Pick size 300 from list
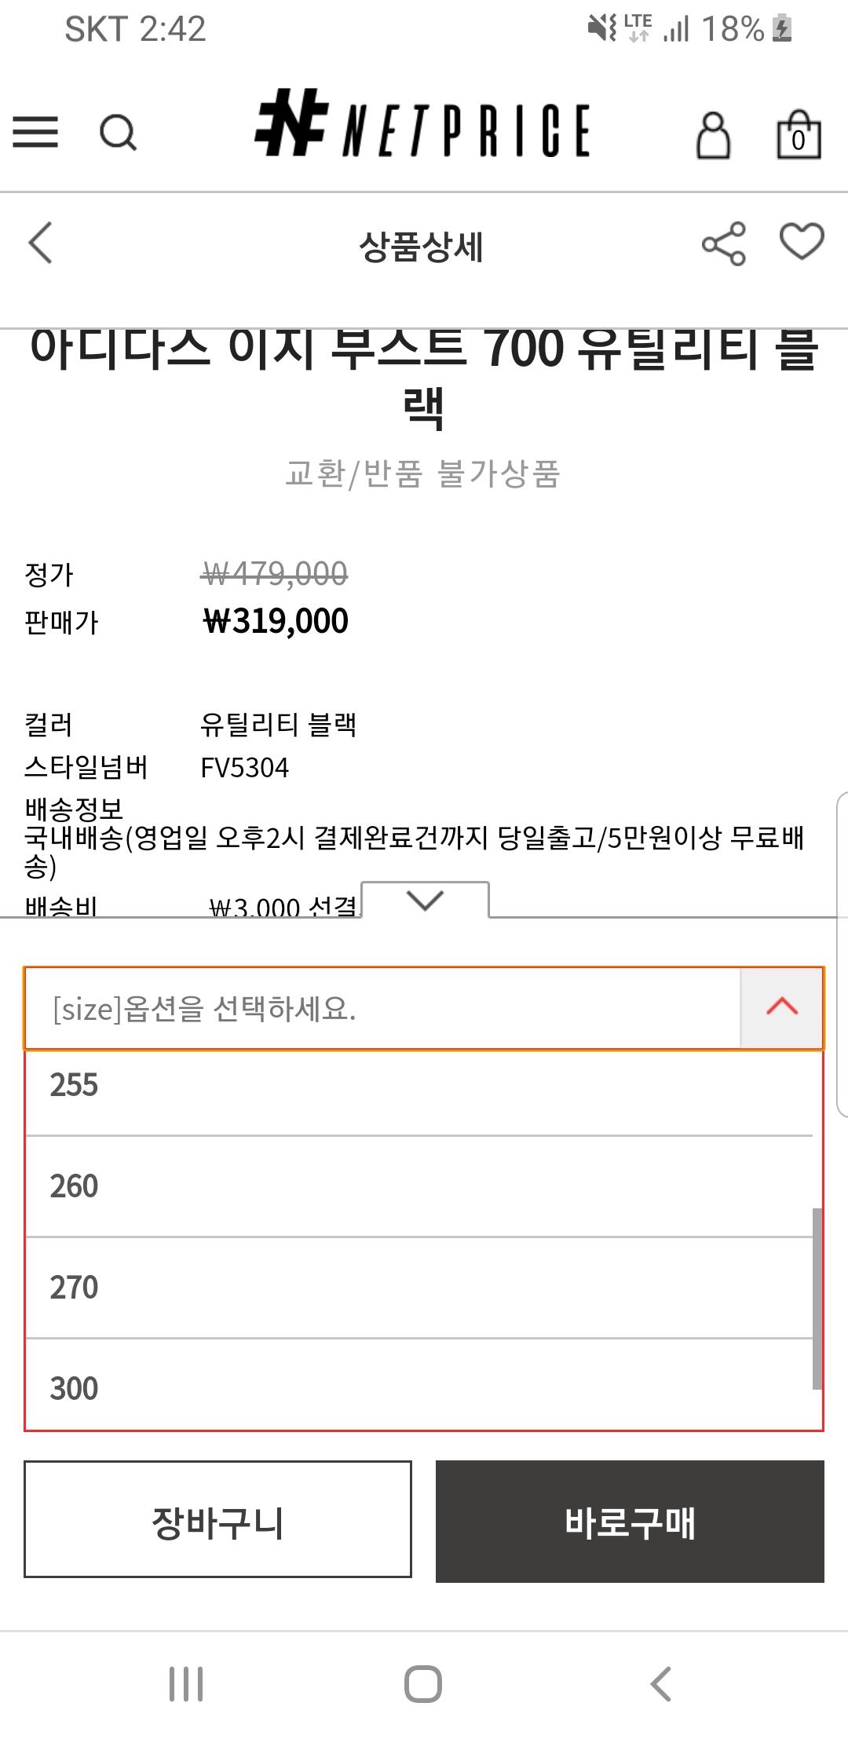This screenshot has width=848, height=1743. click(x=419, y=1388)
